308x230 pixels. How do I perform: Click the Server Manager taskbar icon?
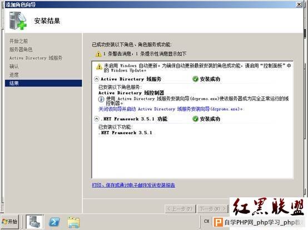tap(34, 222)
